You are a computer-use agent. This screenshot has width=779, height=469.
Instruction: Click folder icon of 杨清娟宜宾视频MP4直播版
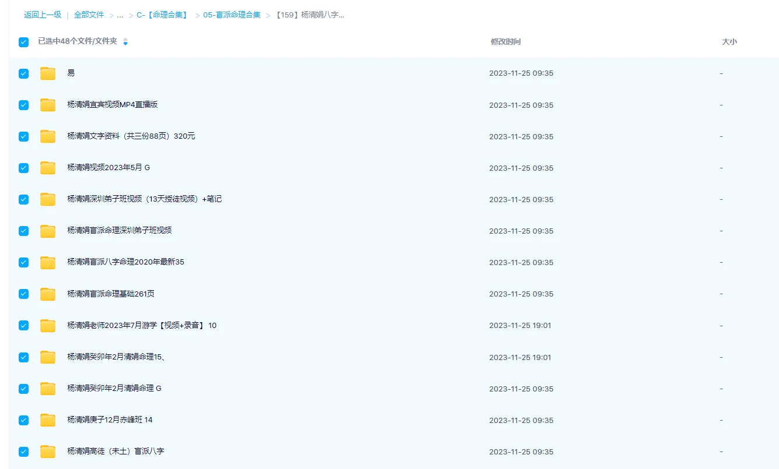pyautogui.click(x=48, y=105)
